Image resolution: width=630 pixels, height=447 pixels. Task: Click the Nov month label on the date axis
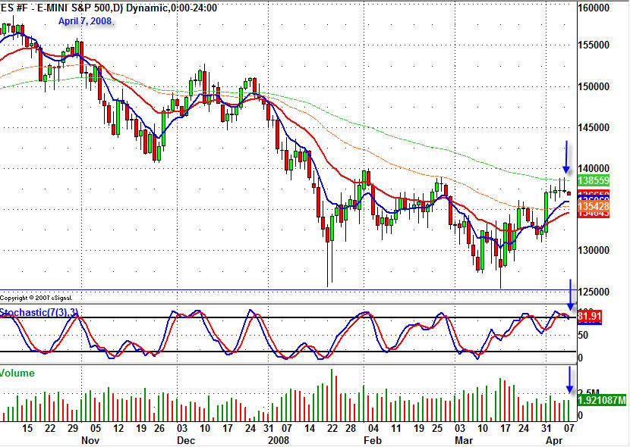coord(90,440)
